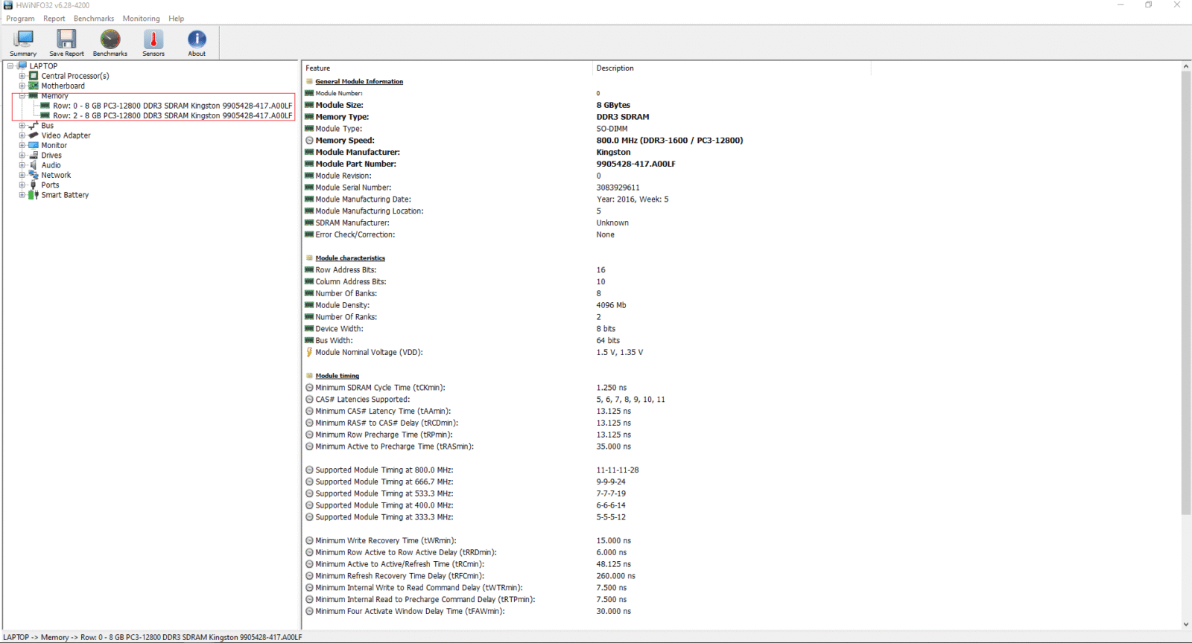Select memory Row: 2 Kingston module
Image resolution: width=1192 pixels, height=643 pixels.
click(172, 115)
